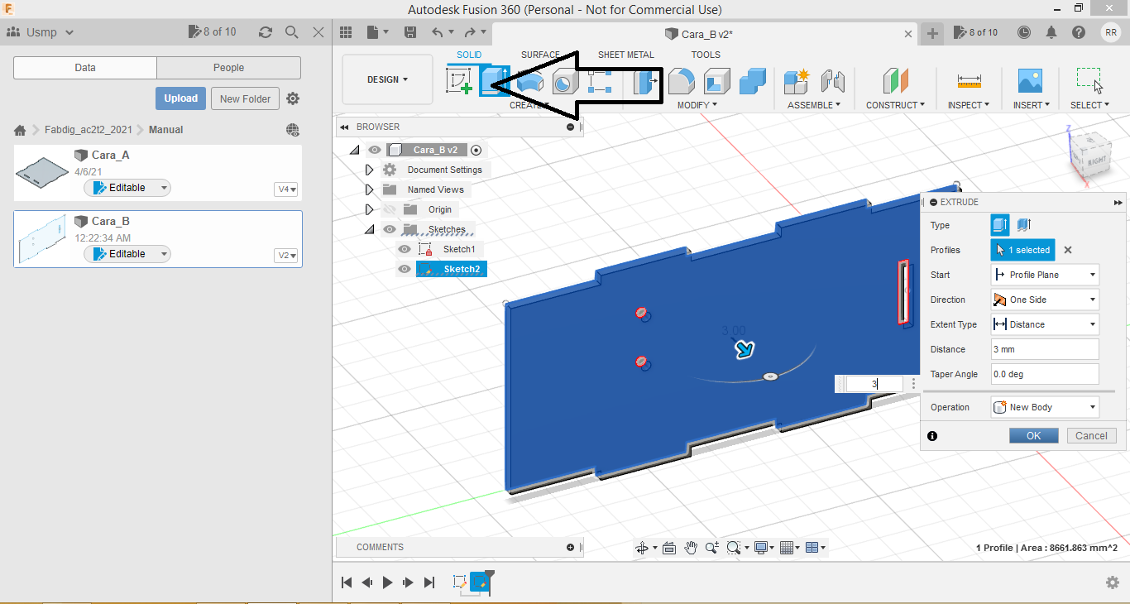Open the job status clock icon

tap(1024, 32)
